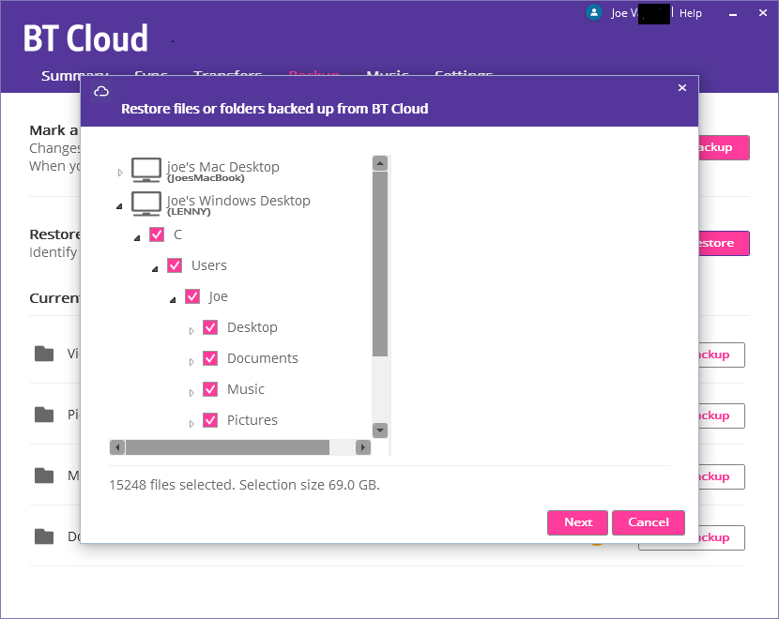The height and width of the screenshot is (619, 779).
Task: Click the BT Cloud logo text
Action: pyautogui.click(x=85, y=38)
